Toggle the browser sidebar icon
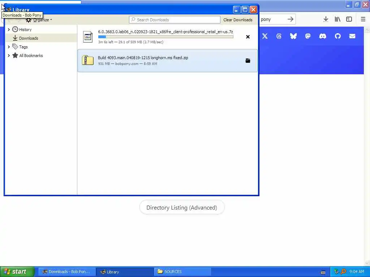370x277 pixels. (349, 19)
